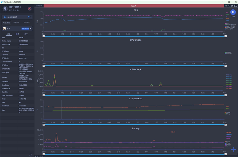Click the blue plus icon at bottom right
This screenshot has height=157, width=238.
(x=233, y=150)
